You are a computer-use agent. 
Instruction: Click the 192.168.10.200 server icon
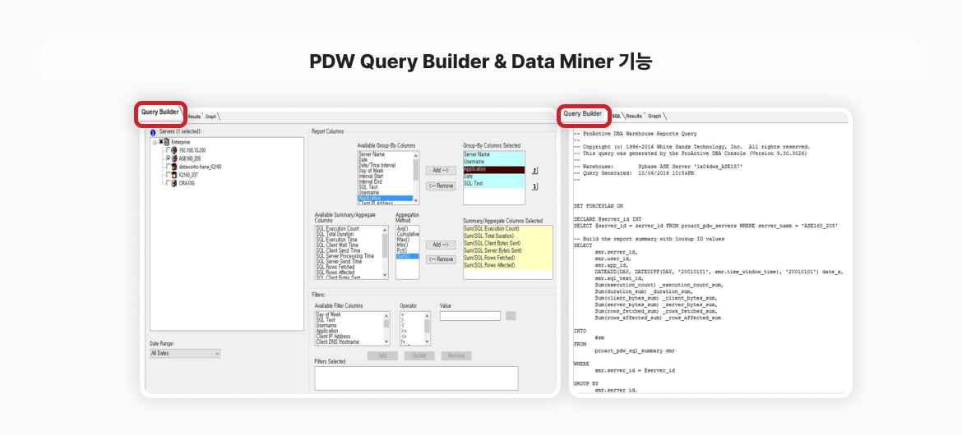pos(173,150)
